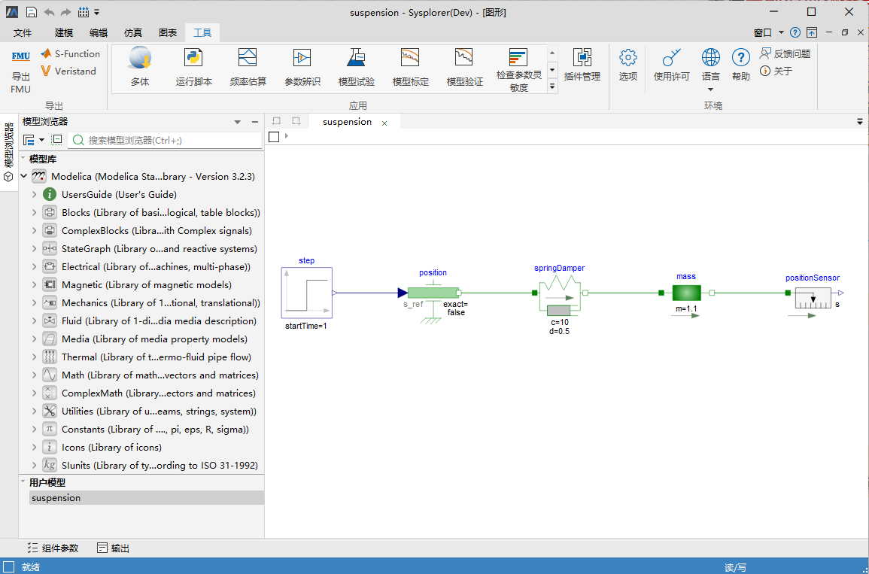
Task: Expand the Blocks library node
Action: pyautogui.click(x=34, y=213)
